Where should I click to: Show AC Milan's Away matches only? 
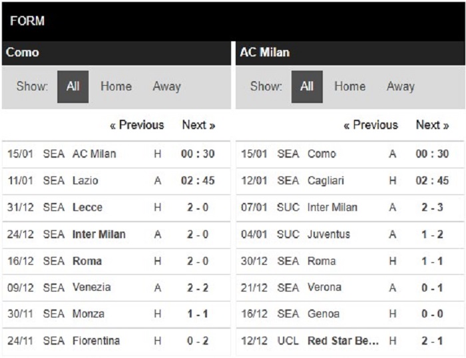coord(400,87)
